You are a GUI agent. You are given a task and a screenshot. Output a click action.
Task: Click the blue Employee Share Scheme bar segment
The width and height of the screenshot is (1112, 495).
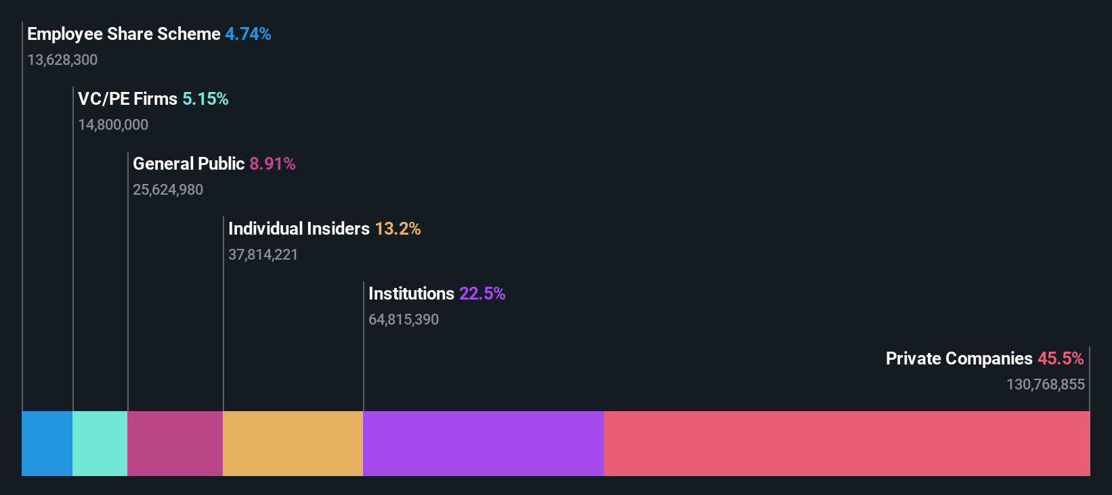point(47,444)
